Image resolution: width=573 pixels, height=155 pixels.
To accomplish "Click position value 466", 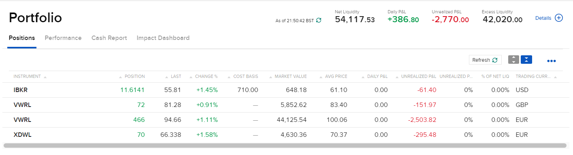I will point(139,120).
